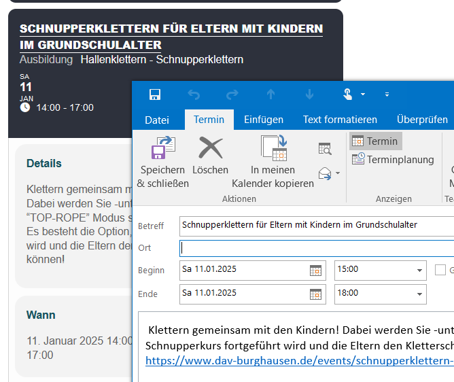Viewport: 454px width, 382px height.
Task: Click In meinen Kalender kopieren
Action: tap(273, 162)
